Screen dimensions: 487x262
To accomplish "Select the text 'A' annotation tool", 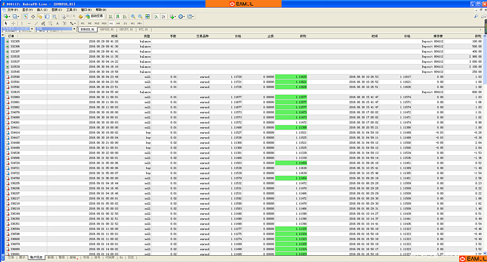I will point(57,23).
